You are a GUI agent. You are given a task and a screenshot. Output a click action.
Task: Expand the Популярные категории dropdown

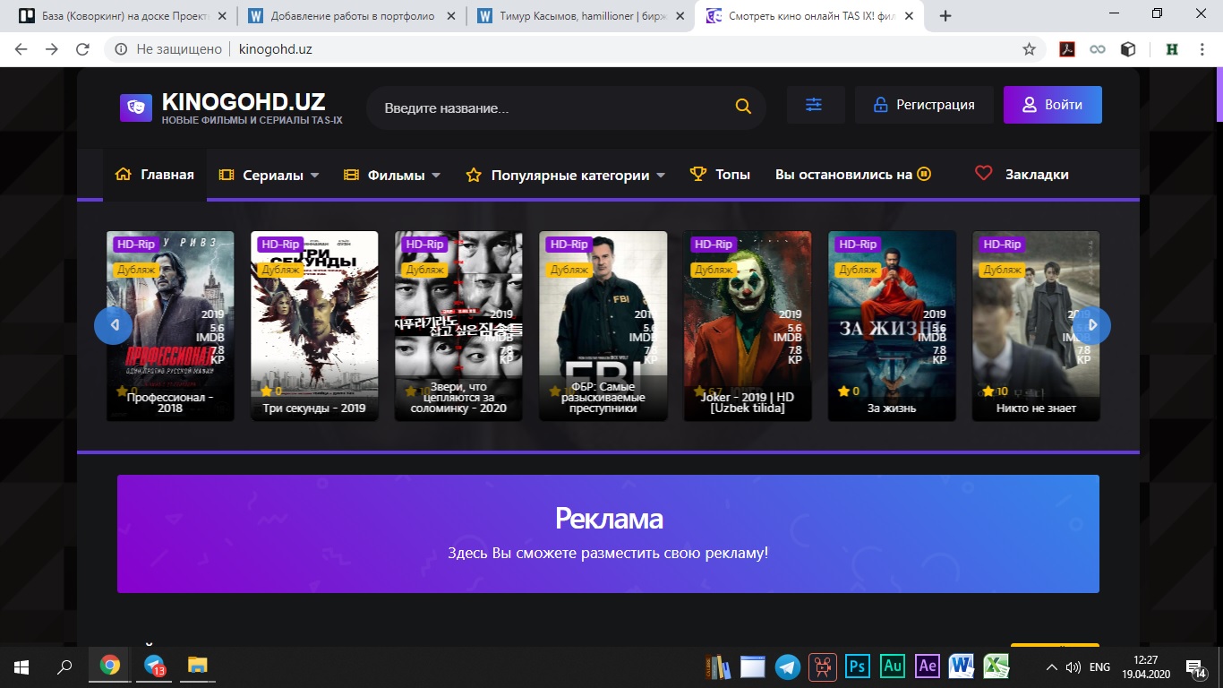[x=566, y=176]
